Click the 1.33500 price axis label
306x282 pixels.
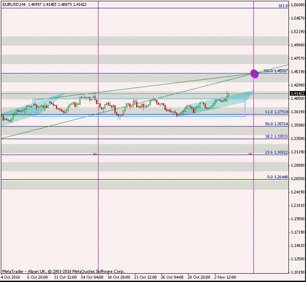click(x=298, y=139)
